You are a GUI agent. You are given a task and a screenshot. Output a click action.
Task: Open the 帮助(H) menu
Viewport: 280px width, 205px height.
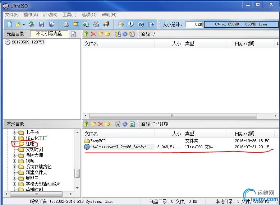click(109, 15)
